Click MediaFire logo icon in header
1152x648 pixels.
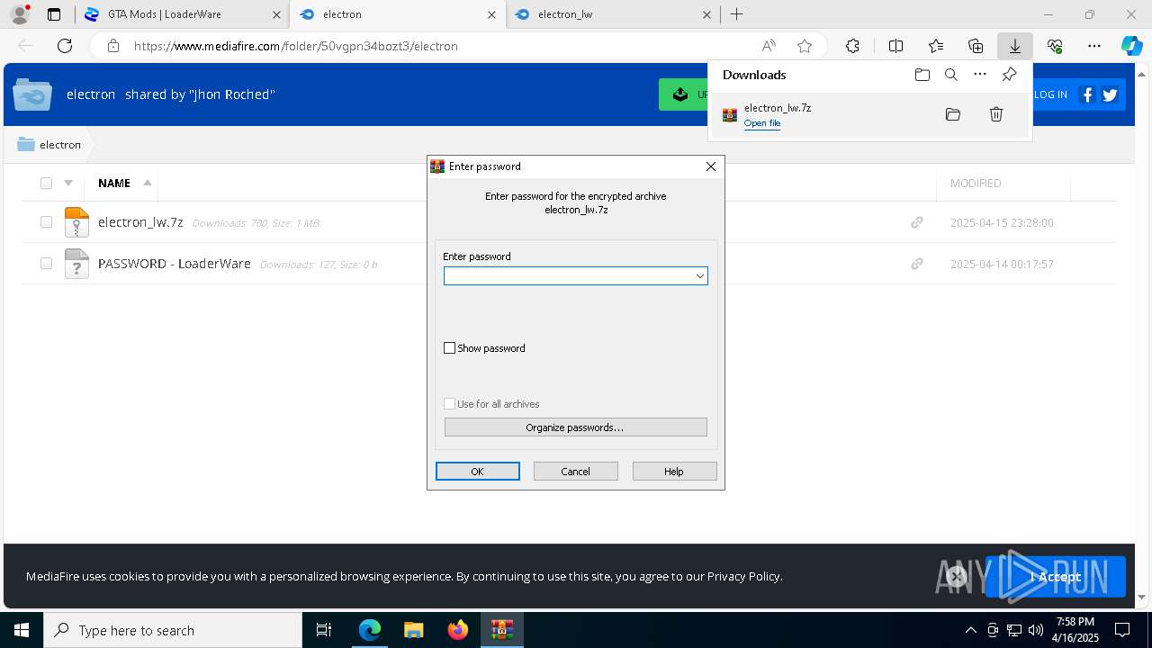coord(32,94)
